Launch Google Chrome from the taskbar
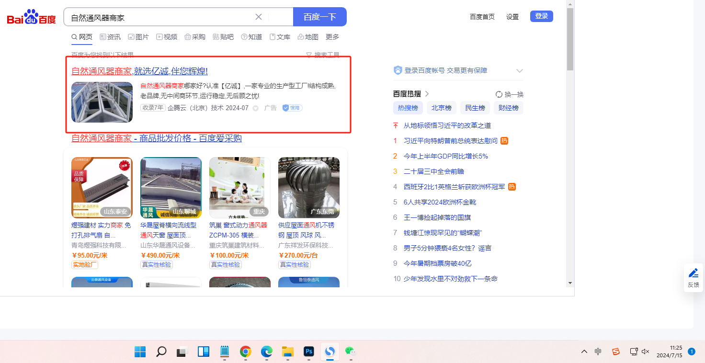705x363 pixels. pyautogui.click(x=245, y=352)
